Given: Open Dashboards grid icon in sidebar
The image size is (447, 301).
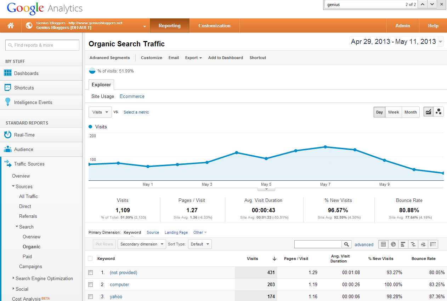Looking at the screenshot, I should [7, 73].
